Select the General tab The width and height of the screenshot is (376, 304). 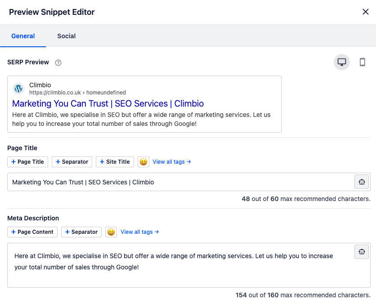pyautogui.click(x=23, y=36)
